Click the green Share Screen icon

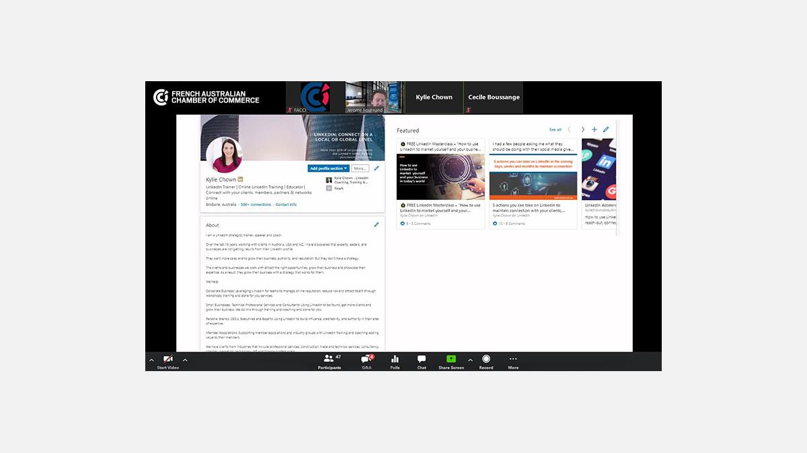[451, 359]
